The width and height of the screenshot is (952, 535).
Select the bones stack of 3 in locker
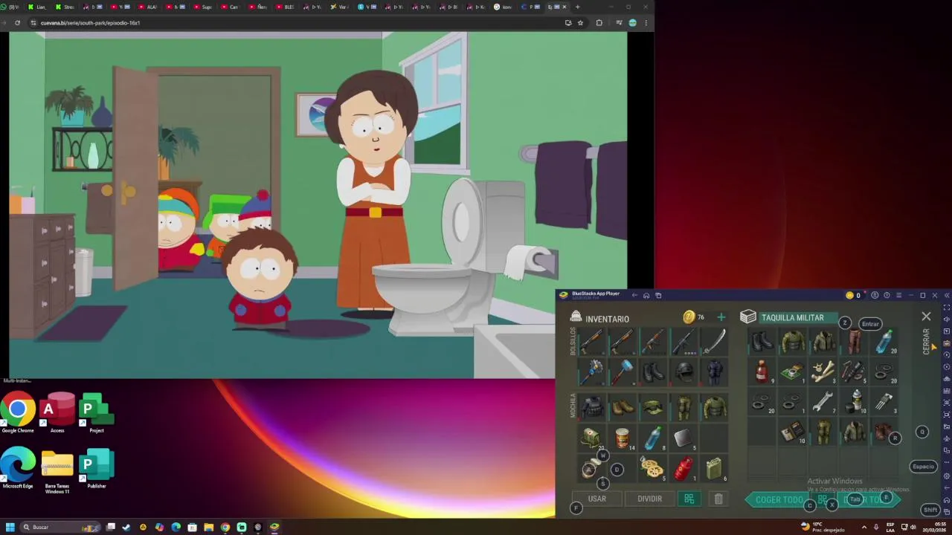coord(823,371)
